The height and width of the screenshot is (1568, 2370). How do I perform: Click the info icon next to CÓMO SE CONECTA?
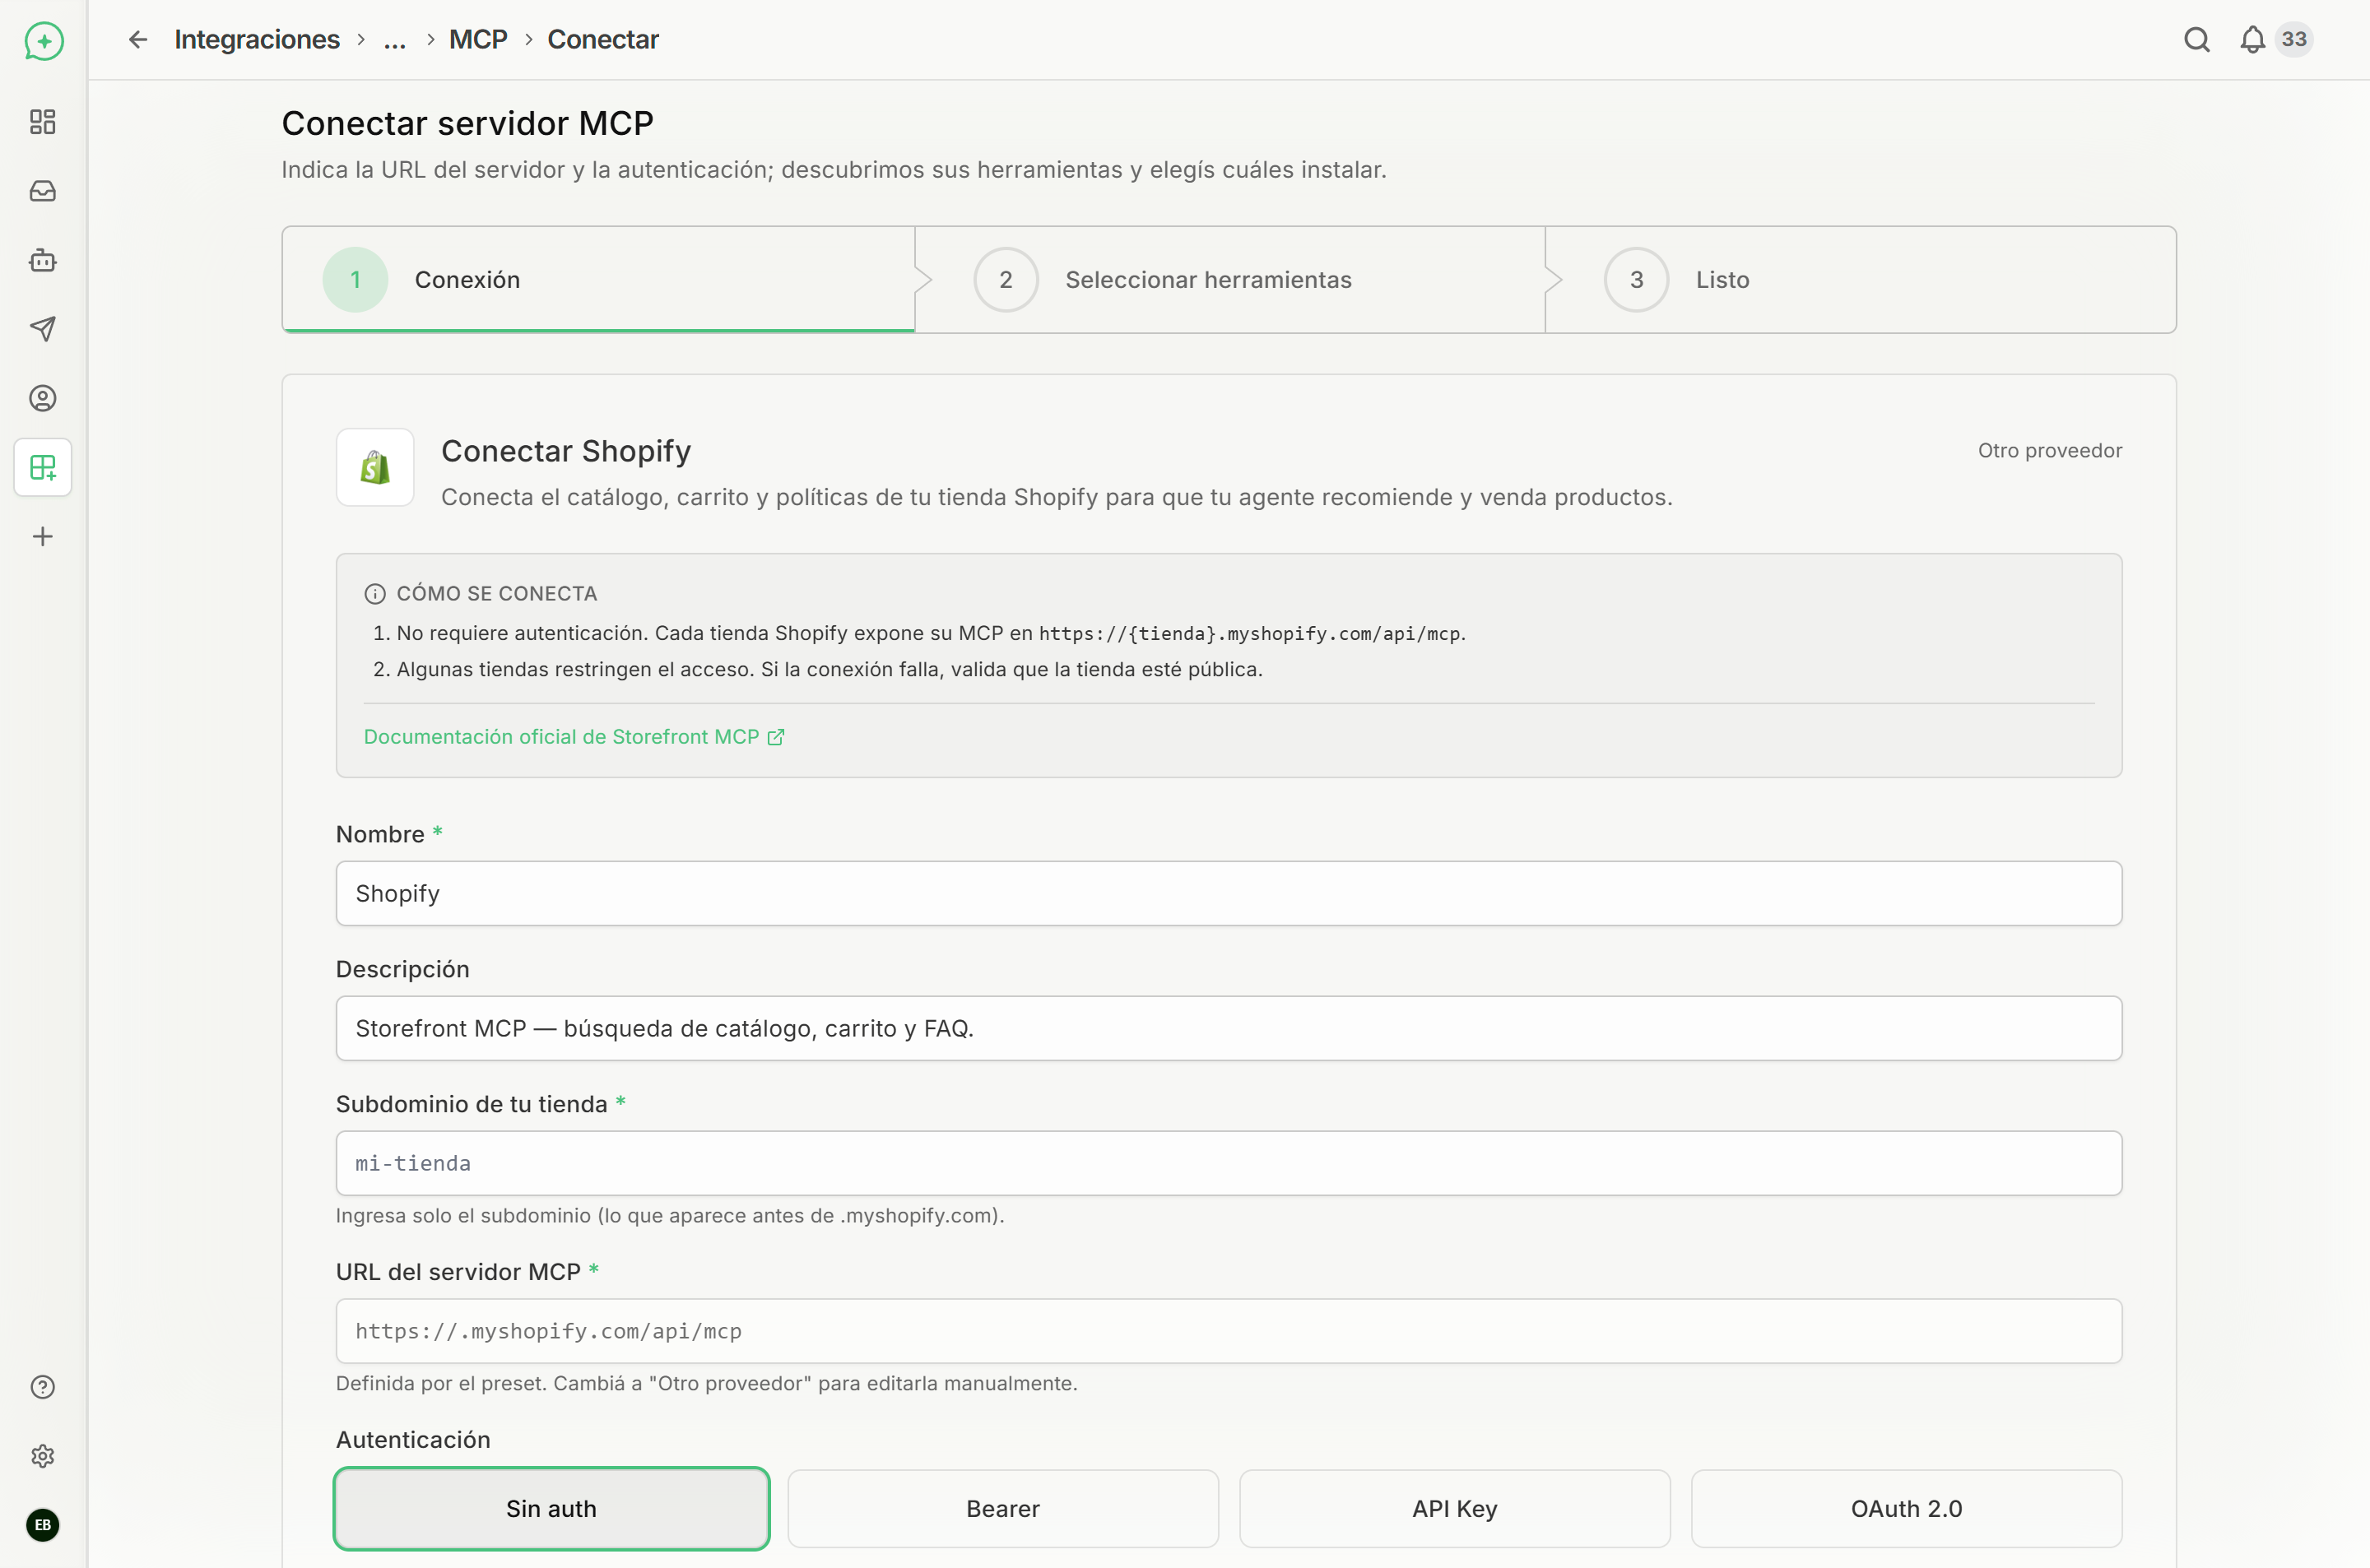(x=375, y=594)
